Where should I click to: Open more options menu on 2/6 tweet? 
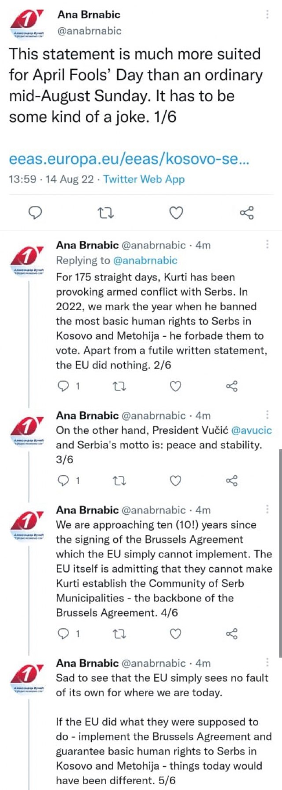pyautogui.click(x=267, y=244)
